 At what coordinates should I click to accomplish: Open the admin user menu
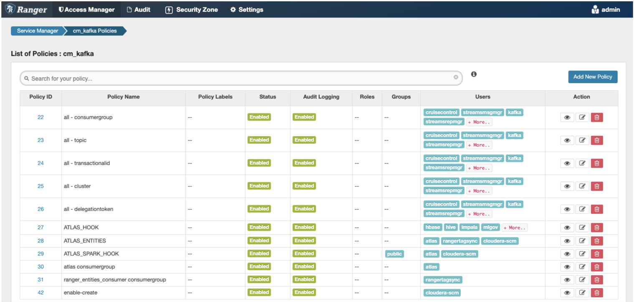(x=606, y=10)
